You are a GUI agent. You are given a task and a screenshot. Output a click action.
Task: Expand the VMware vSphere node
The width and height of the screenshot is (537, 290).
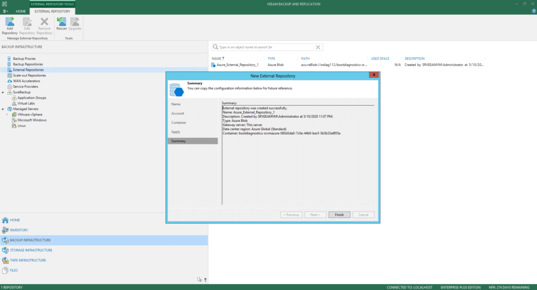tap(7, 115)
